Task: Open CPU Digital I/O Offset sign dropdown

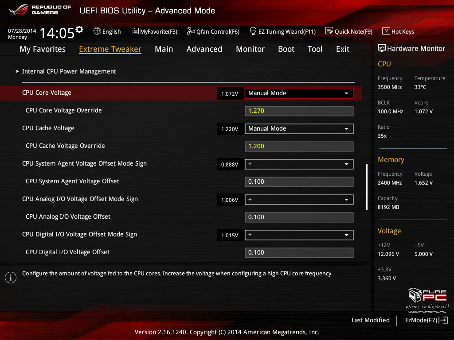Action: coord(299,235)
